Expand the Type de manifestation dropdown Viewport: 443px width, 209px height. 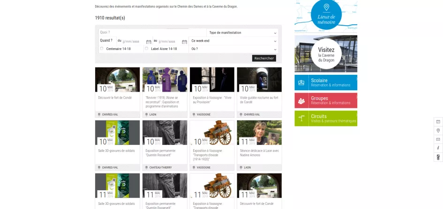pyautogui.click(x=242, y=33)
